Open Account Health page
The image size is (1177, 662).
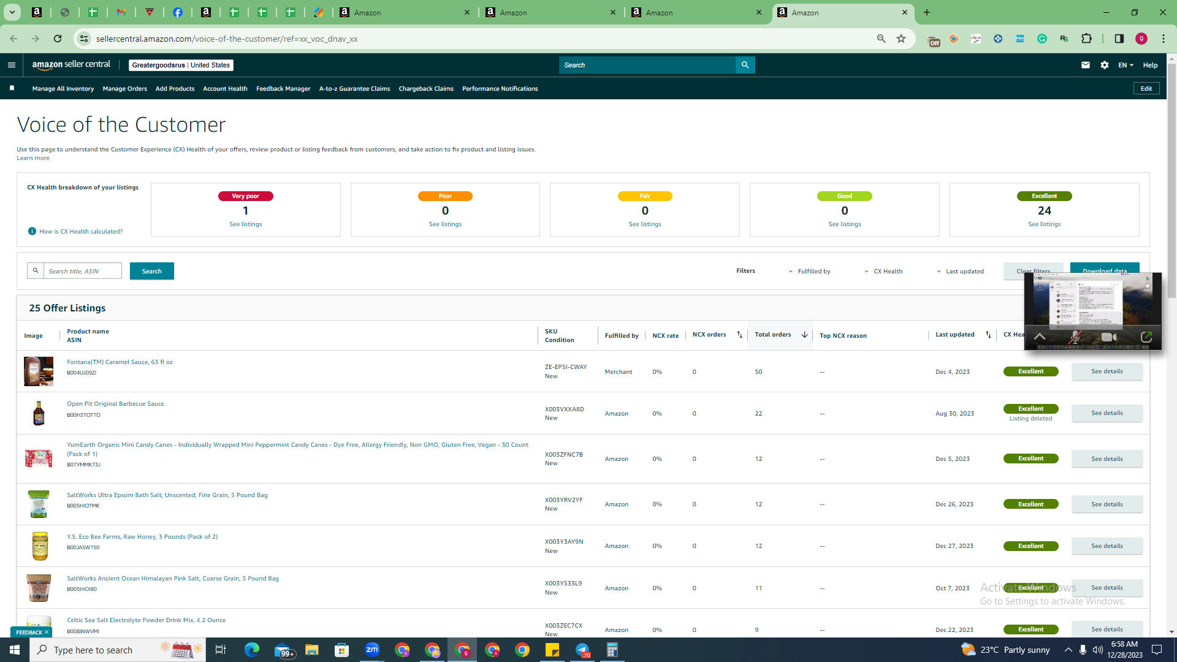[x=225, y=89]
